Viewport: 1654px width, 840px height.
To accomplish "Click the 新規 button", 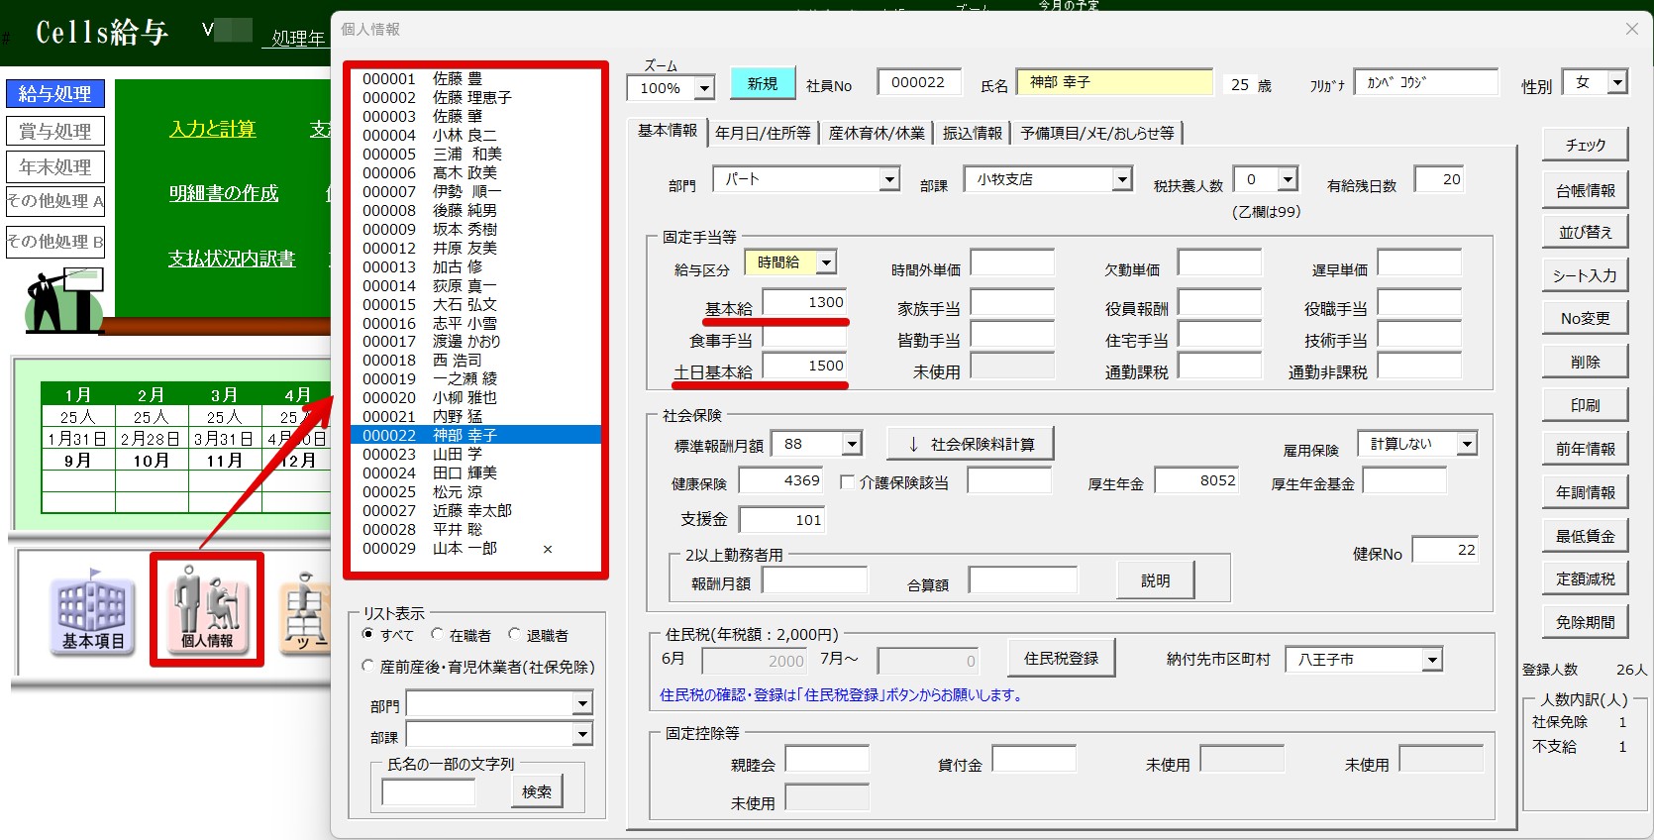I will click(x=762, y=83).
